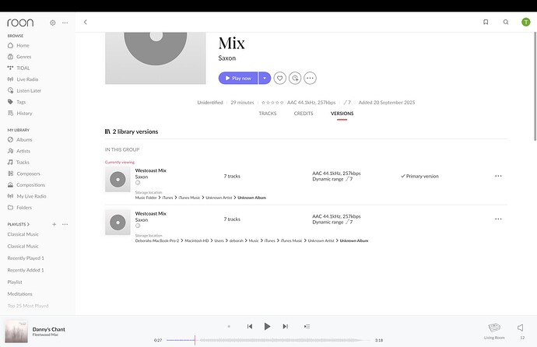
Task: Open the Roon settings gear
Action: tap(52, 23)
